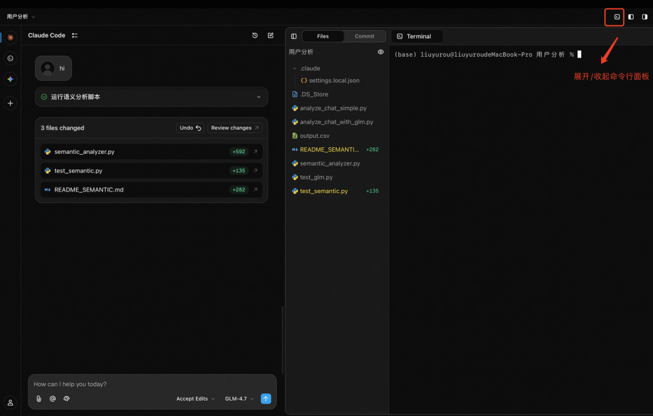This screenshot has width=653, height=416.
Task: Toggle left sidebar layout icon in title bar
Action: coord(631,17)
